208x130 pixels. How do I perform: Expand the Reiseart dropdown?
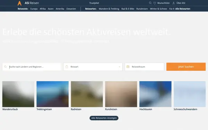pos(93,67)
